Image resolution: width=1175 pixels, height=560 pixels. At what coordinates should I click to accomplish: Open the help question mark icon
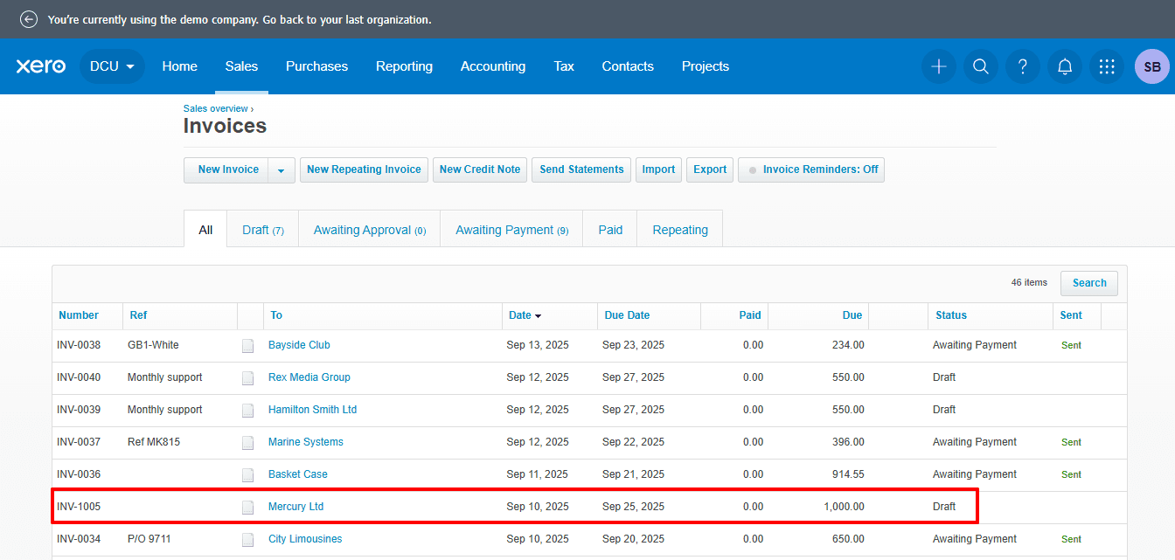click(1022, 66)
